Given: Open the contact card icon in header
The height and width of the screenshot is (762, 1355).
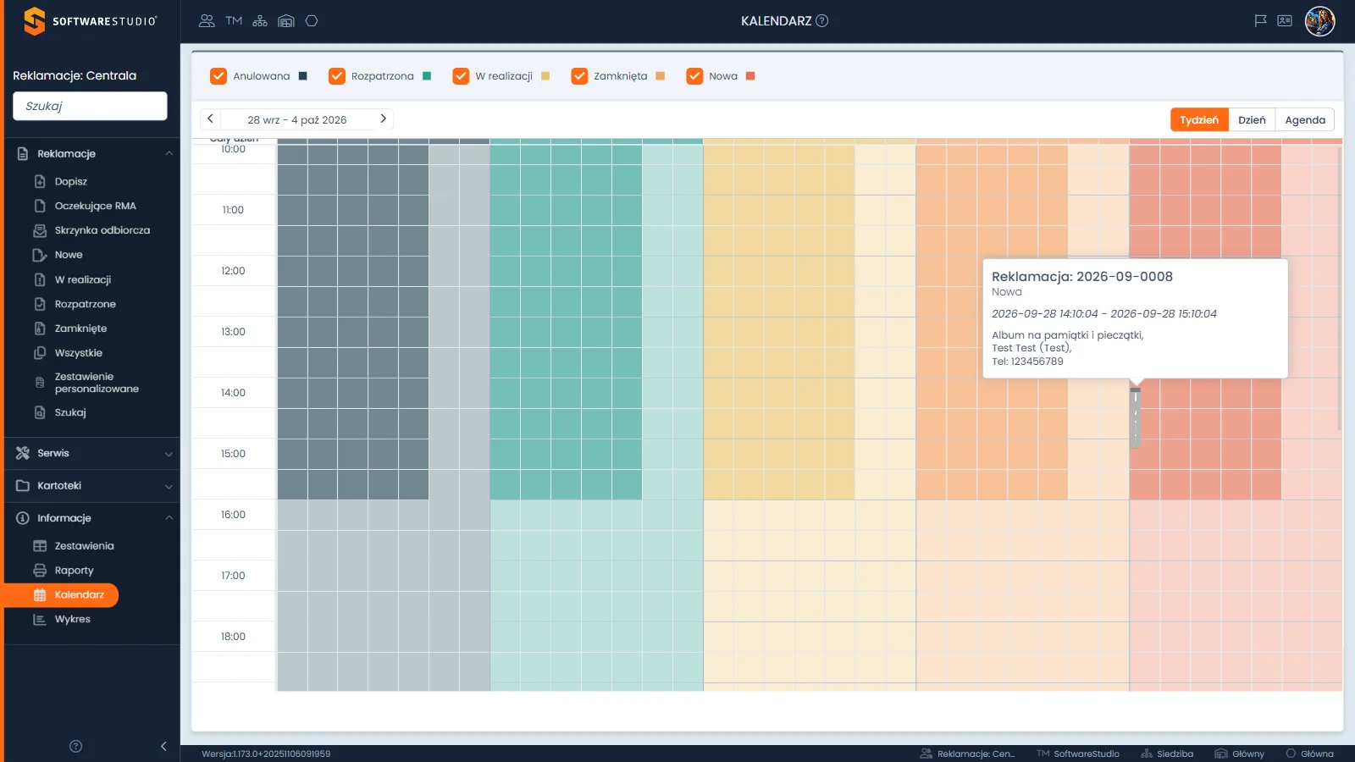Looking at the screenshot, I should (x=1285, y=21).
